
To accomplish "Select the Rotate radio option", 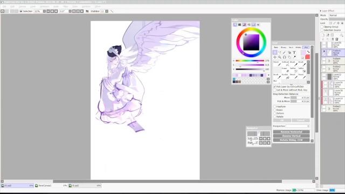I will click(274, 116).
